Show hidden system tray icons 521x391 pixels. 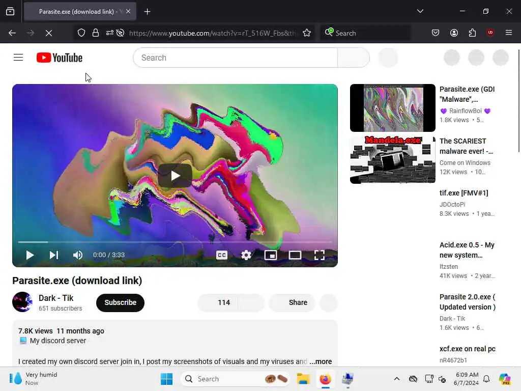tap(397, 379)
